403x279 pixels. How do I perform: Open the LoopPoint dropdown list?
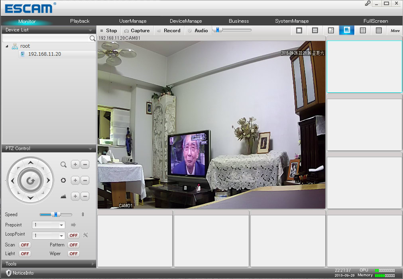61,236
